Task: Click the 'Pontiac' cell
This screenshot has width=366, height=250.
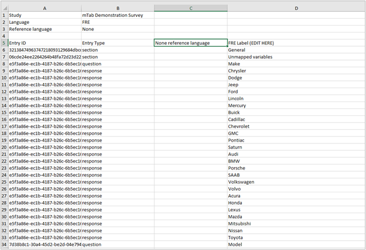Action: coord(296,140)
